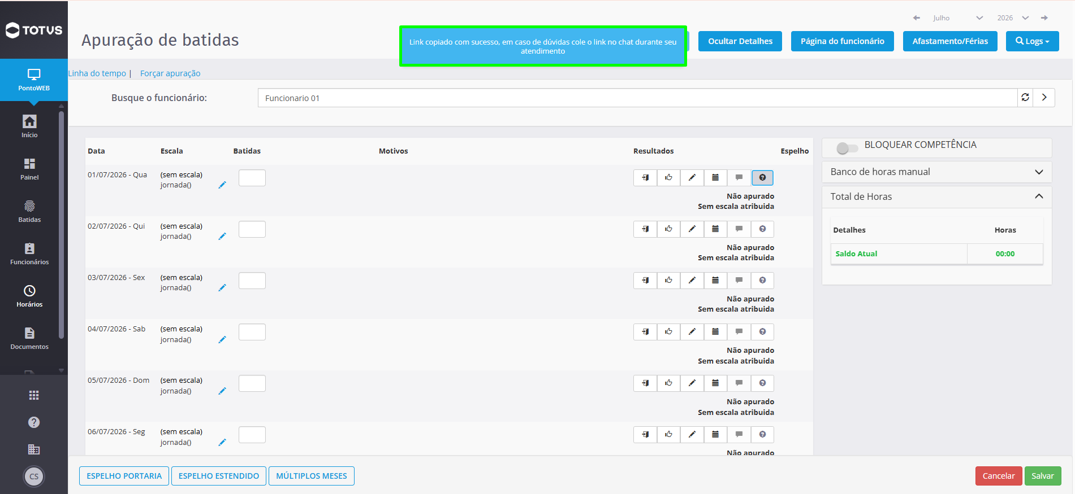Click comment icon for 03/07/2026

pyautogui.click(x=739, y=281)
